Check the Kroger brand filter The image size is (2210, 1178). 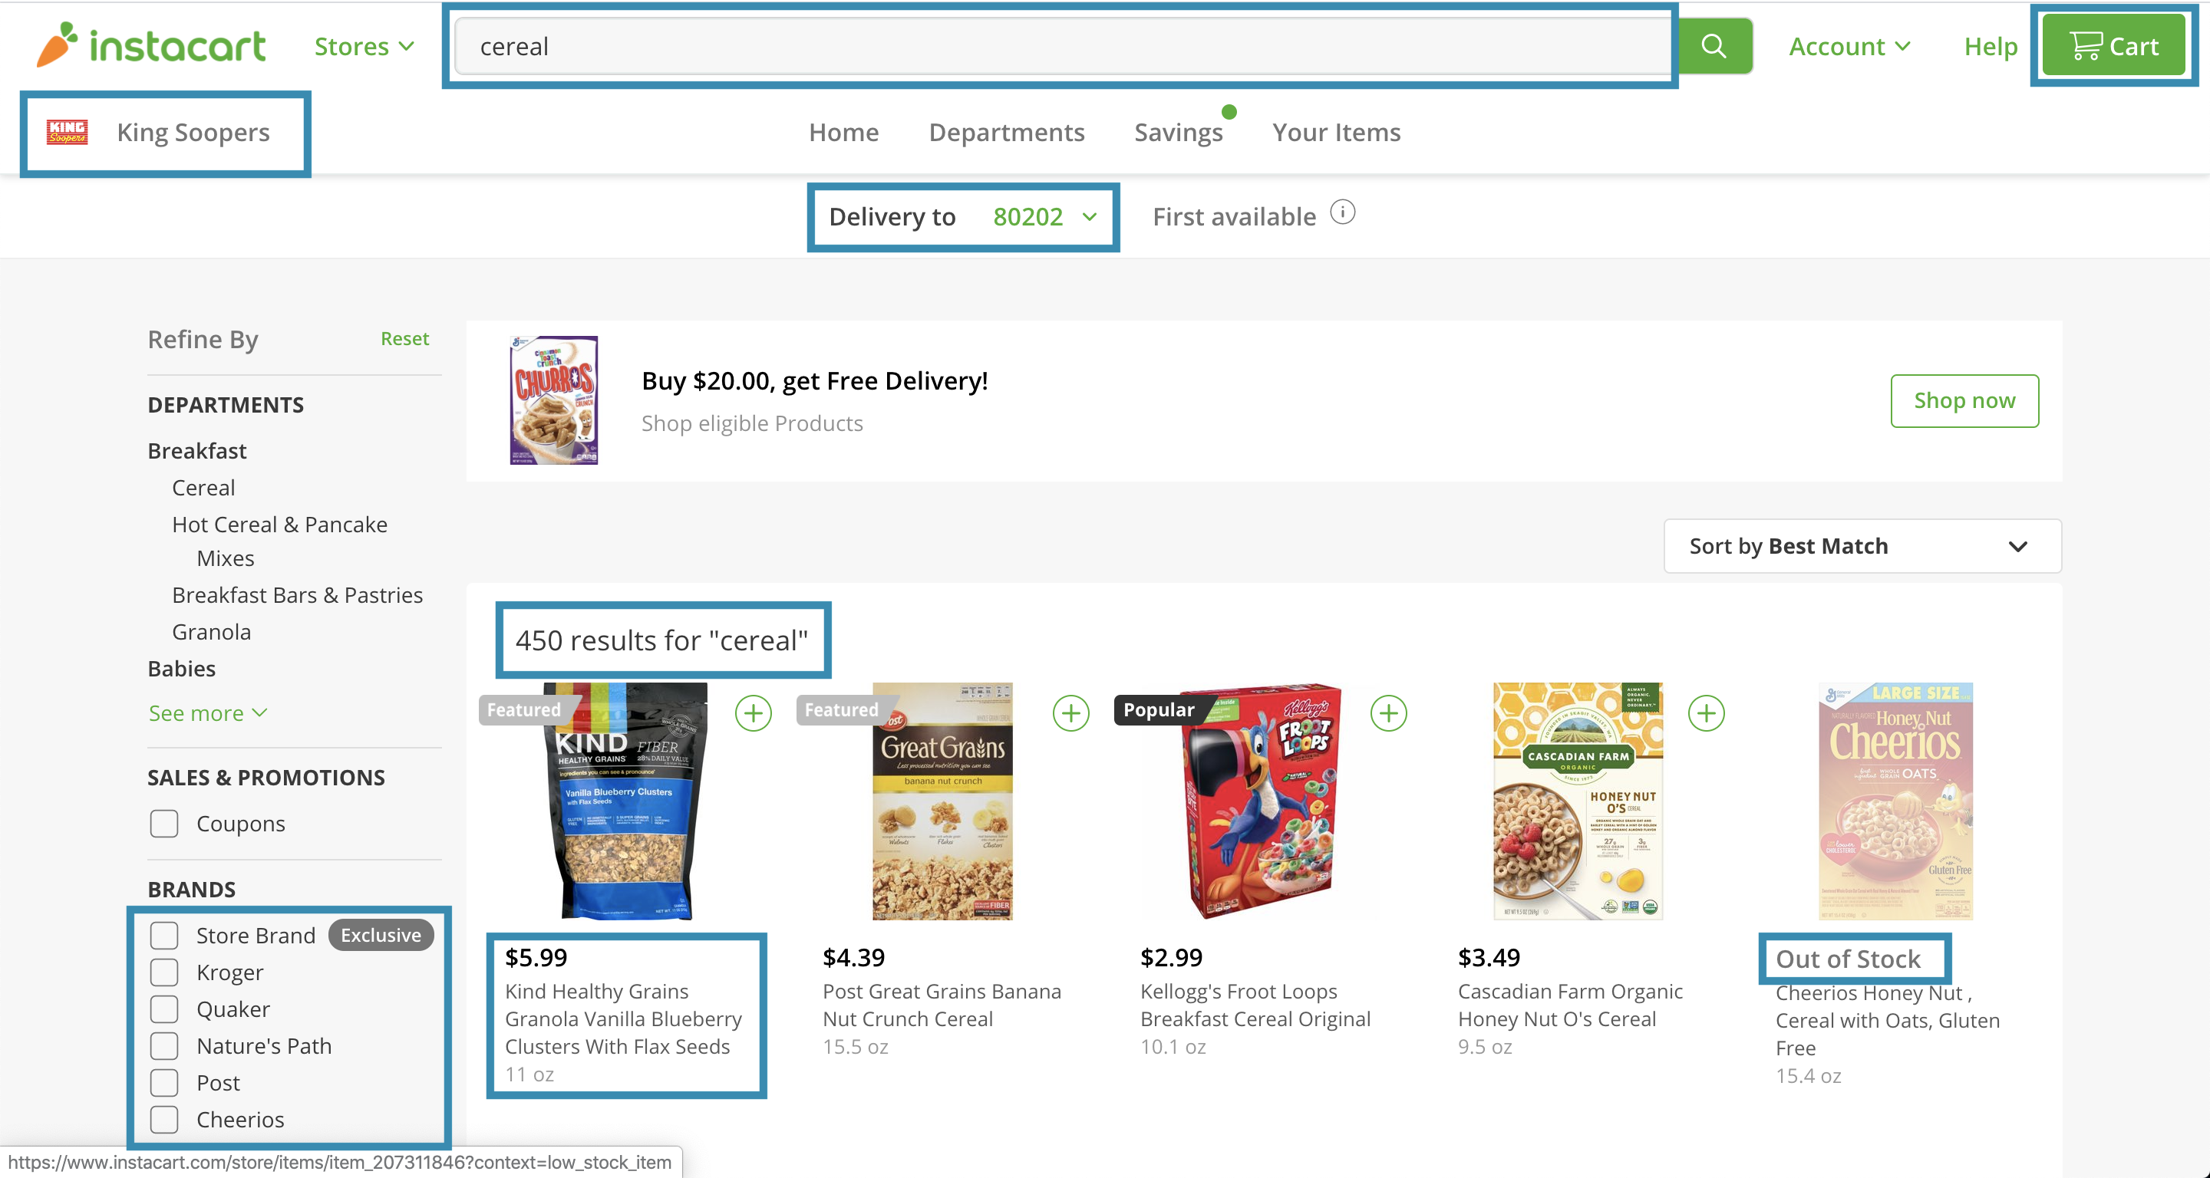(164, 972)
